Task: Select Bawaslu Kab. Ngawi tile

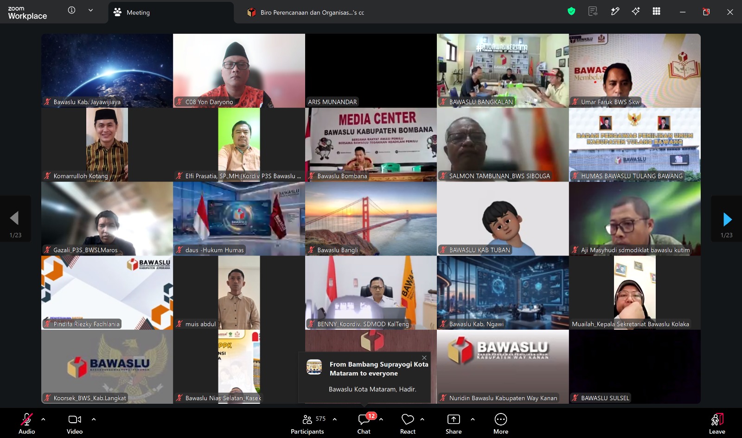Action: [x=503, y=293]
